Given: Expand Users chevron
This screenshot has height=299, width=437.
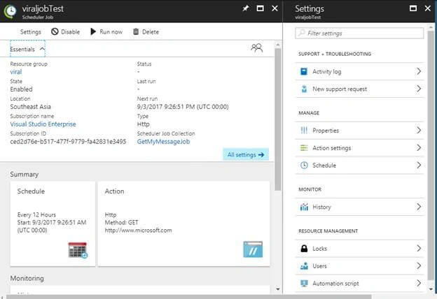Looking at the screenshot, I should (419, 266).
